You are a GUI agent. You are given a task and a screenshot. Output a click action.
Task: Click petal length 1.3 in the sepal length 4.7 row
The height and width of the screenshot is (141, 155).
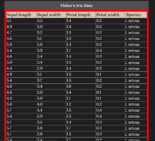pos(81,33)
